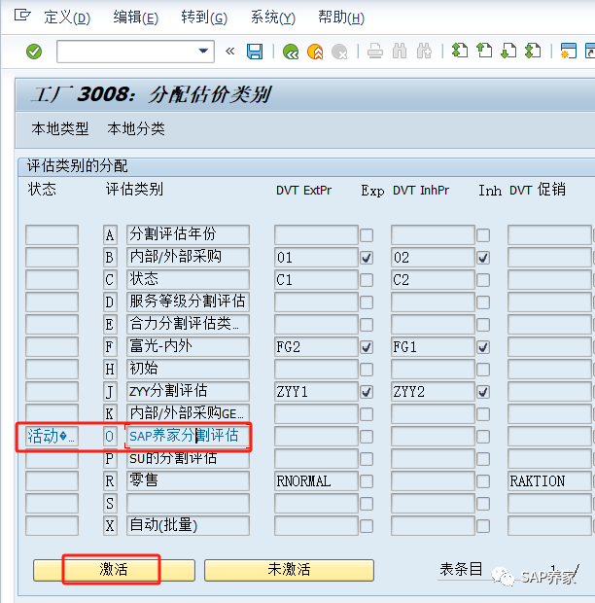Collapse the command field with the double-arrow

coord(229,51)
